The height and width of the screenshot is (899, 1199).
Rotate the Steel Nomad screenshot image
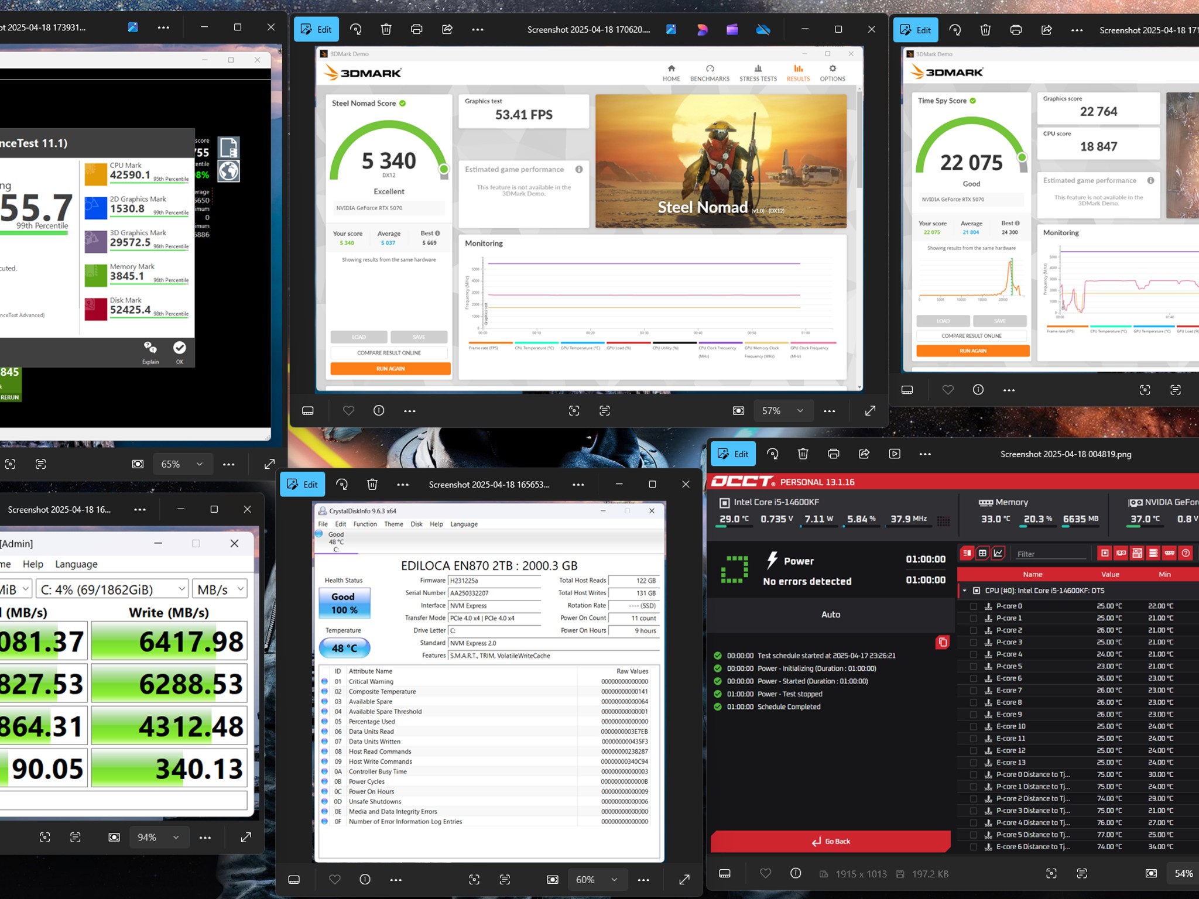(355, 29)
